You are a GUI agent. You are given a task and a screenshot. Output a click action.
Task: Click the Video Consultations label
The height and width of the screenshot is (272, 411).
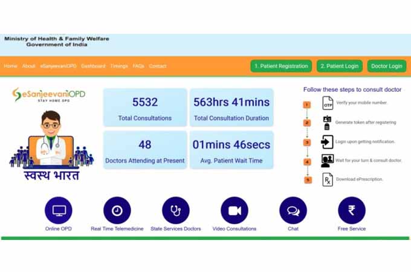point(235,228)
